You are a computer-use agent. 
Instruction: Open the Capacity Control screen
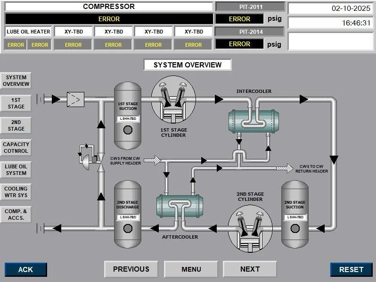[x=16, y=148]
